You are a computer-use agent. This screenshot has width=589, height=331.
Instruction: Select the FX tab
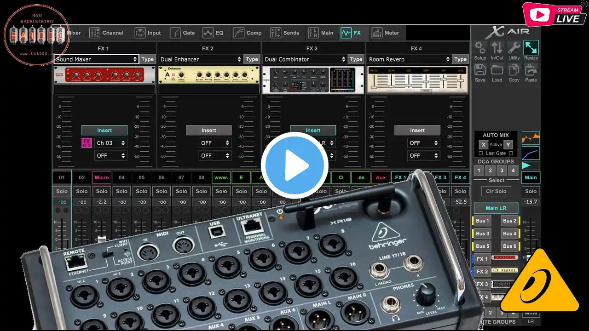tap(351, 33)
